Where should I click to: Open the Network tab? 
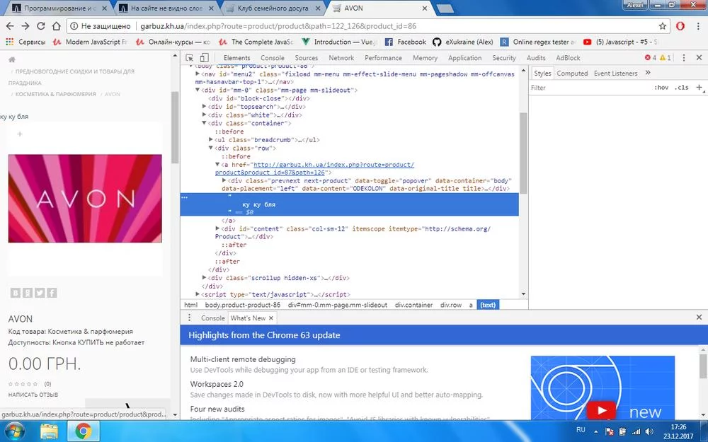(341, 58)
